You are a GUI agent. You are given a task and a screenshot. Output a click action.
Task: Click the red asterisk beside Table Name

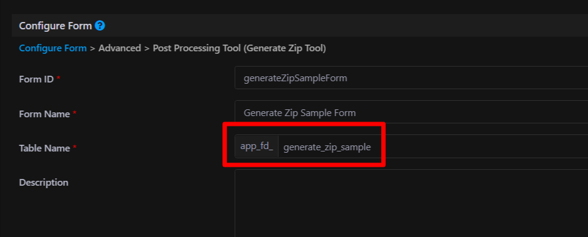[74, 147]
